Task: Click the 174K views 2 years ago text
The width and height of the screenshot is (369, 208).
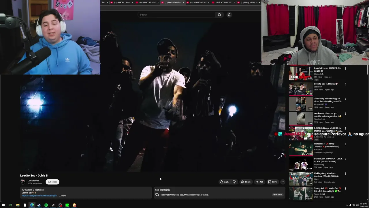Action: (33, 190)
